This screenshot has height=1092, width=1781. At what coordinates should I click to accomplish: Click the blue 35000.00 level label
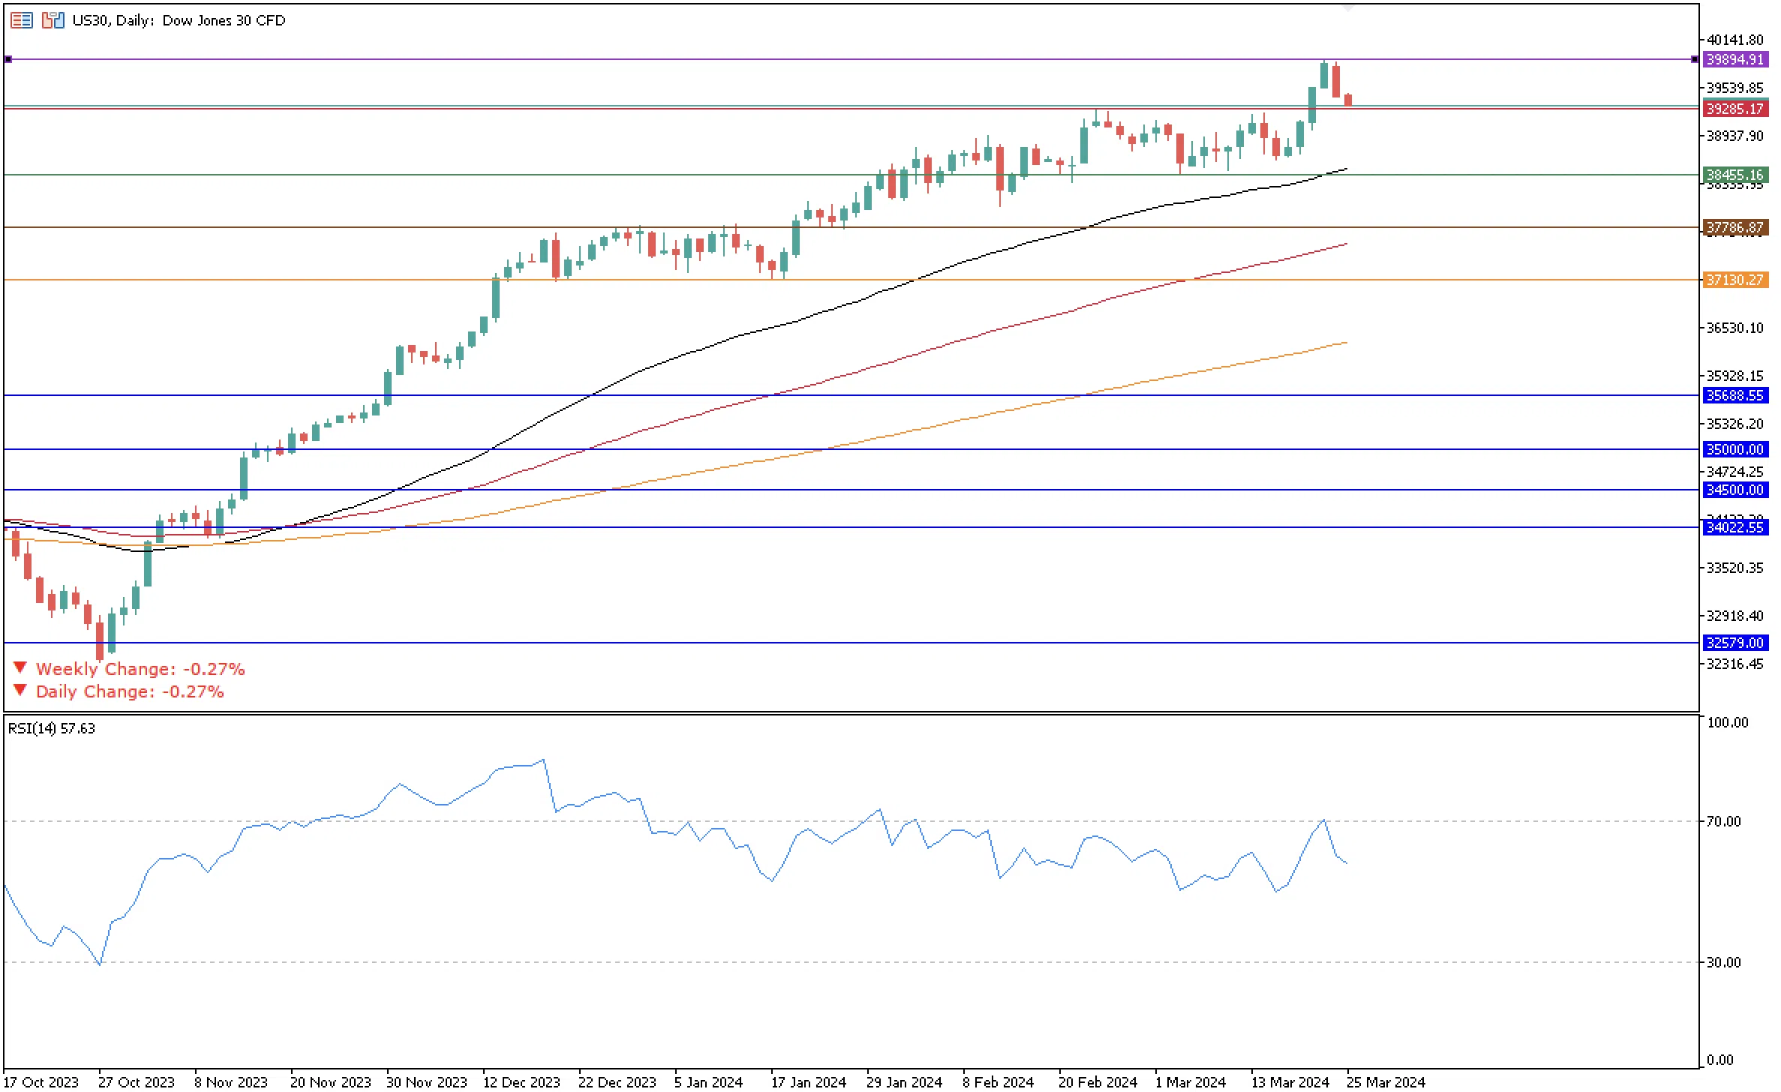point(1734,449)
